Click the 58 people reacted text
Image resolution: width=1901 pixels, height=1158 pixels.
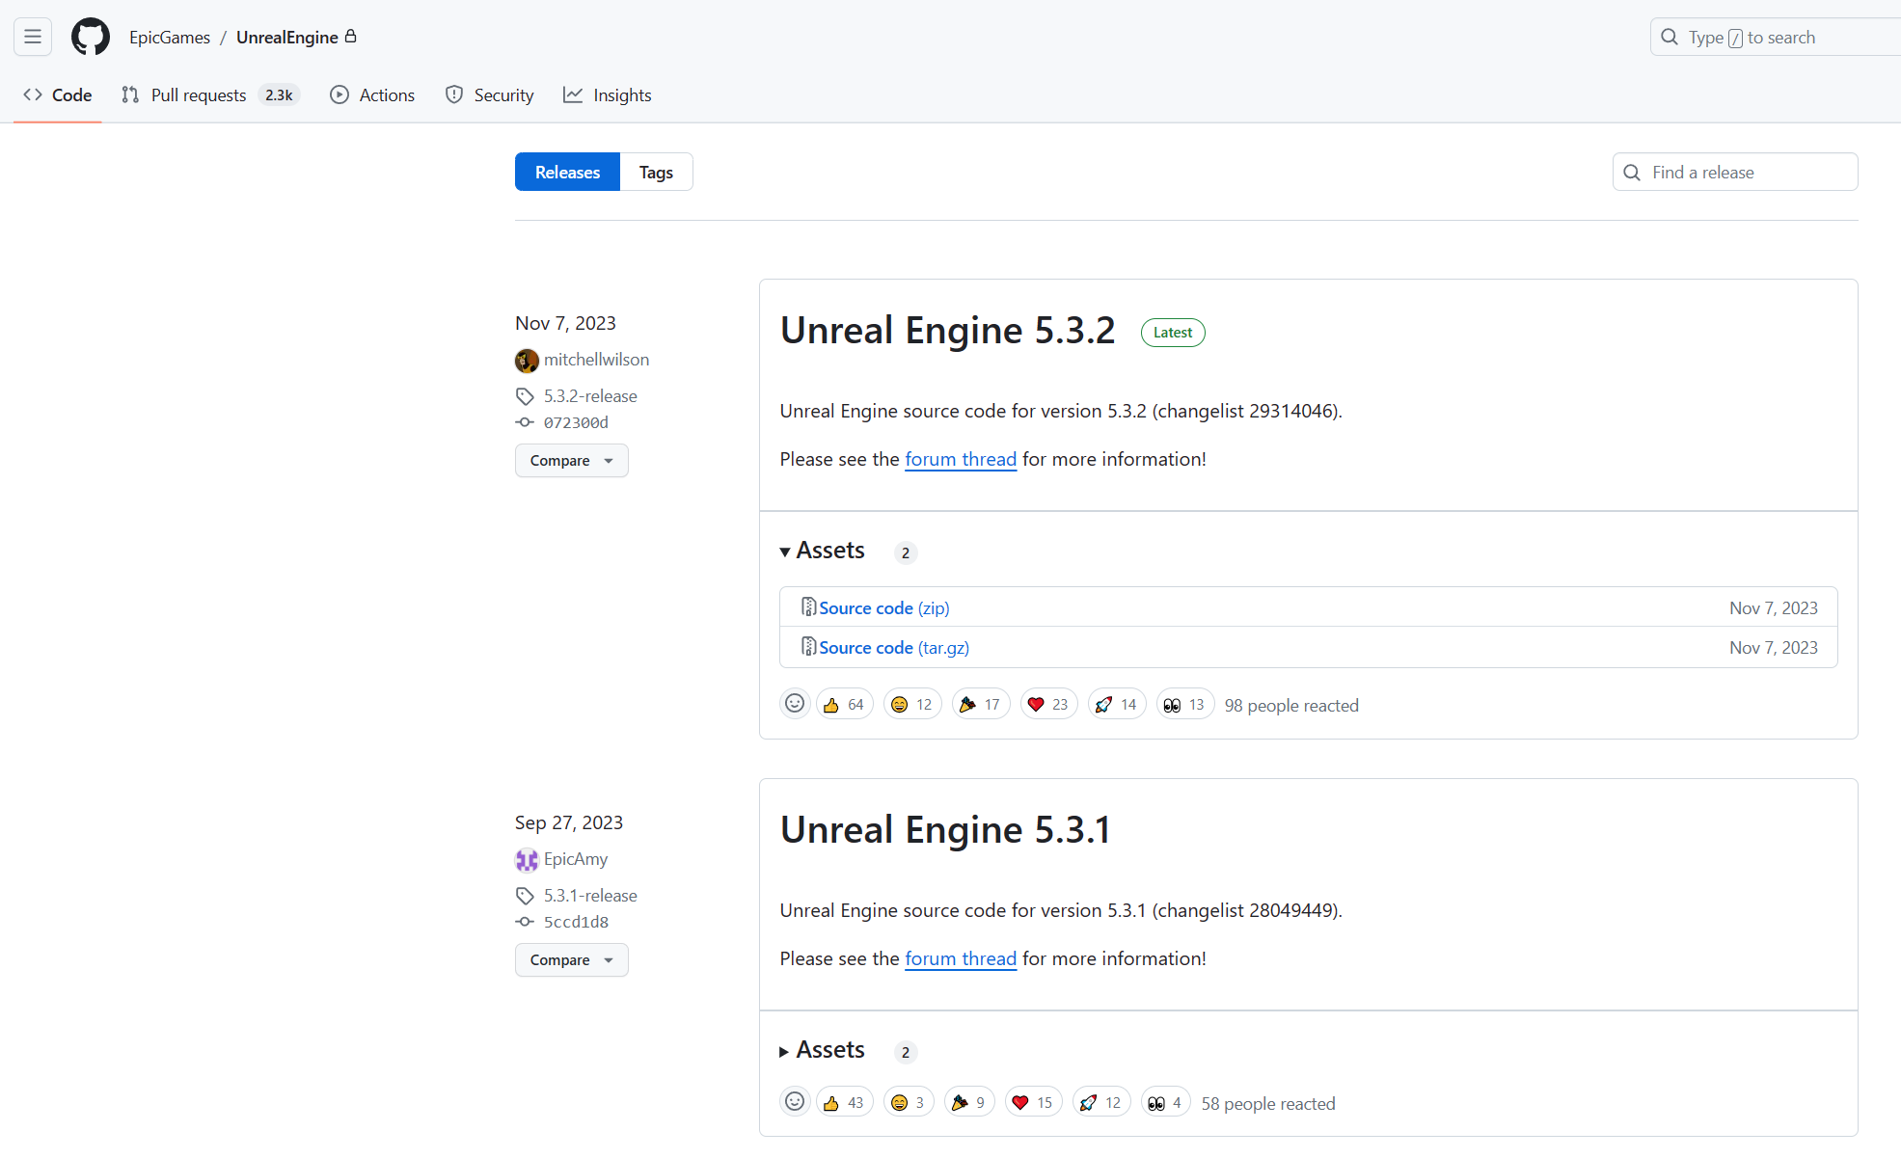click(1268, 1104)
